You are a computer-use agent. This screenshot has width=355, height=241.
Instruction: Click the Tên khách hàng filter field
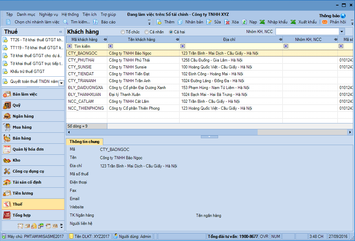pyautogui.click(x=146, y=46)
